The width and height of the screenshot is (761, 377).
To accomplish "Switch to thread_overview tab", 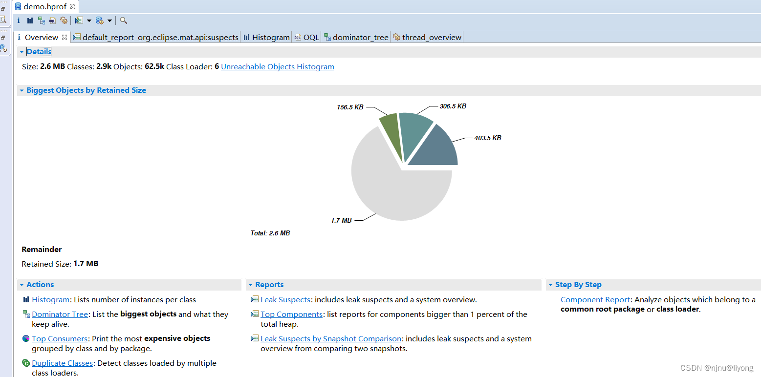I will [427, 37].
